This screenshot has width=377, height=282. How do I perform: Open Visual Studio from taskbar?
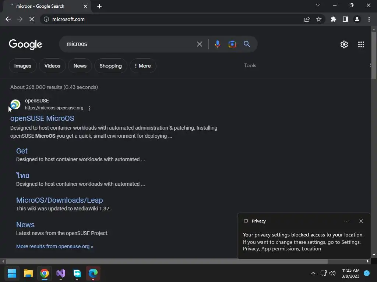[x=61, y=273]
